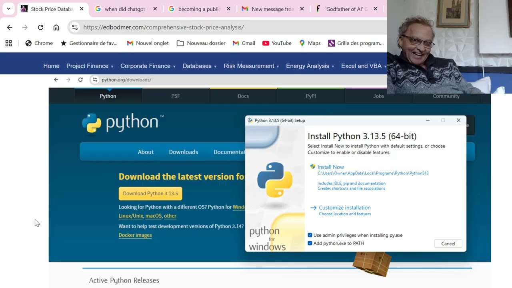Click Home in site navigation

(51, 66)
